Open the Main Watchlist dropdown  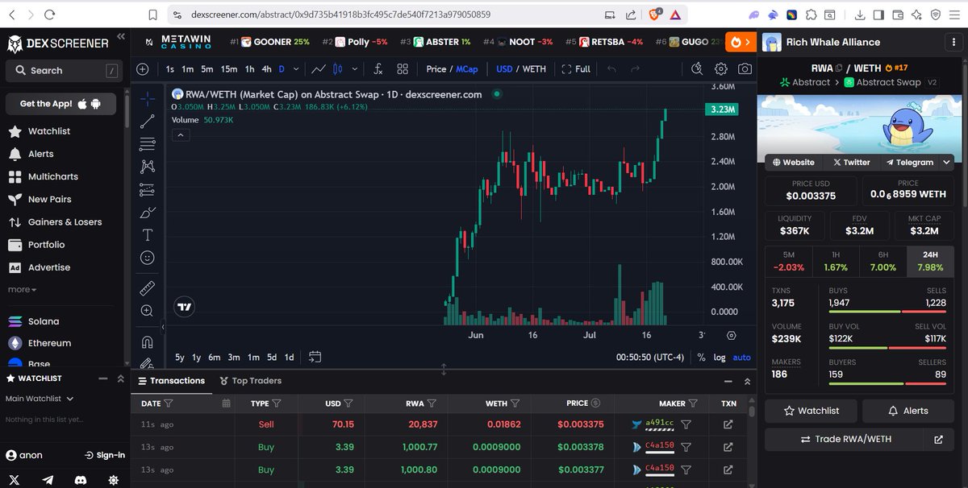[40, 399]
